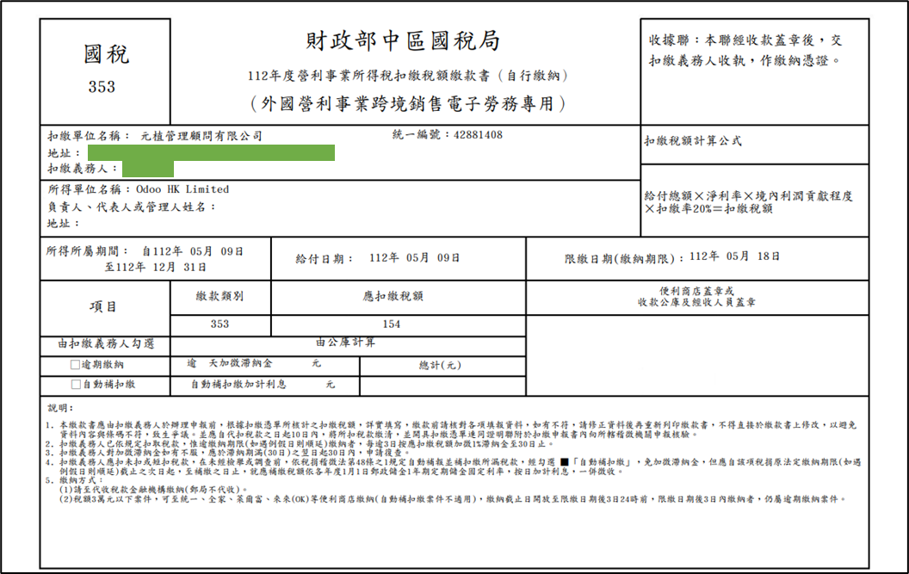Click the 限繳日期 deadline 112年 05月 18日
Viewport: 909px width, 574px height.
coord(734,256)
